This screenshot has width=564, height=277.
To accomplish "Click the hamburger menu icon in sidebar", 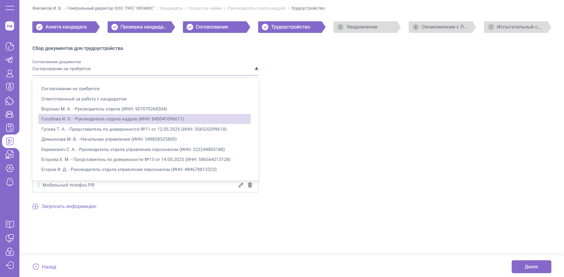I will [10, 8].
